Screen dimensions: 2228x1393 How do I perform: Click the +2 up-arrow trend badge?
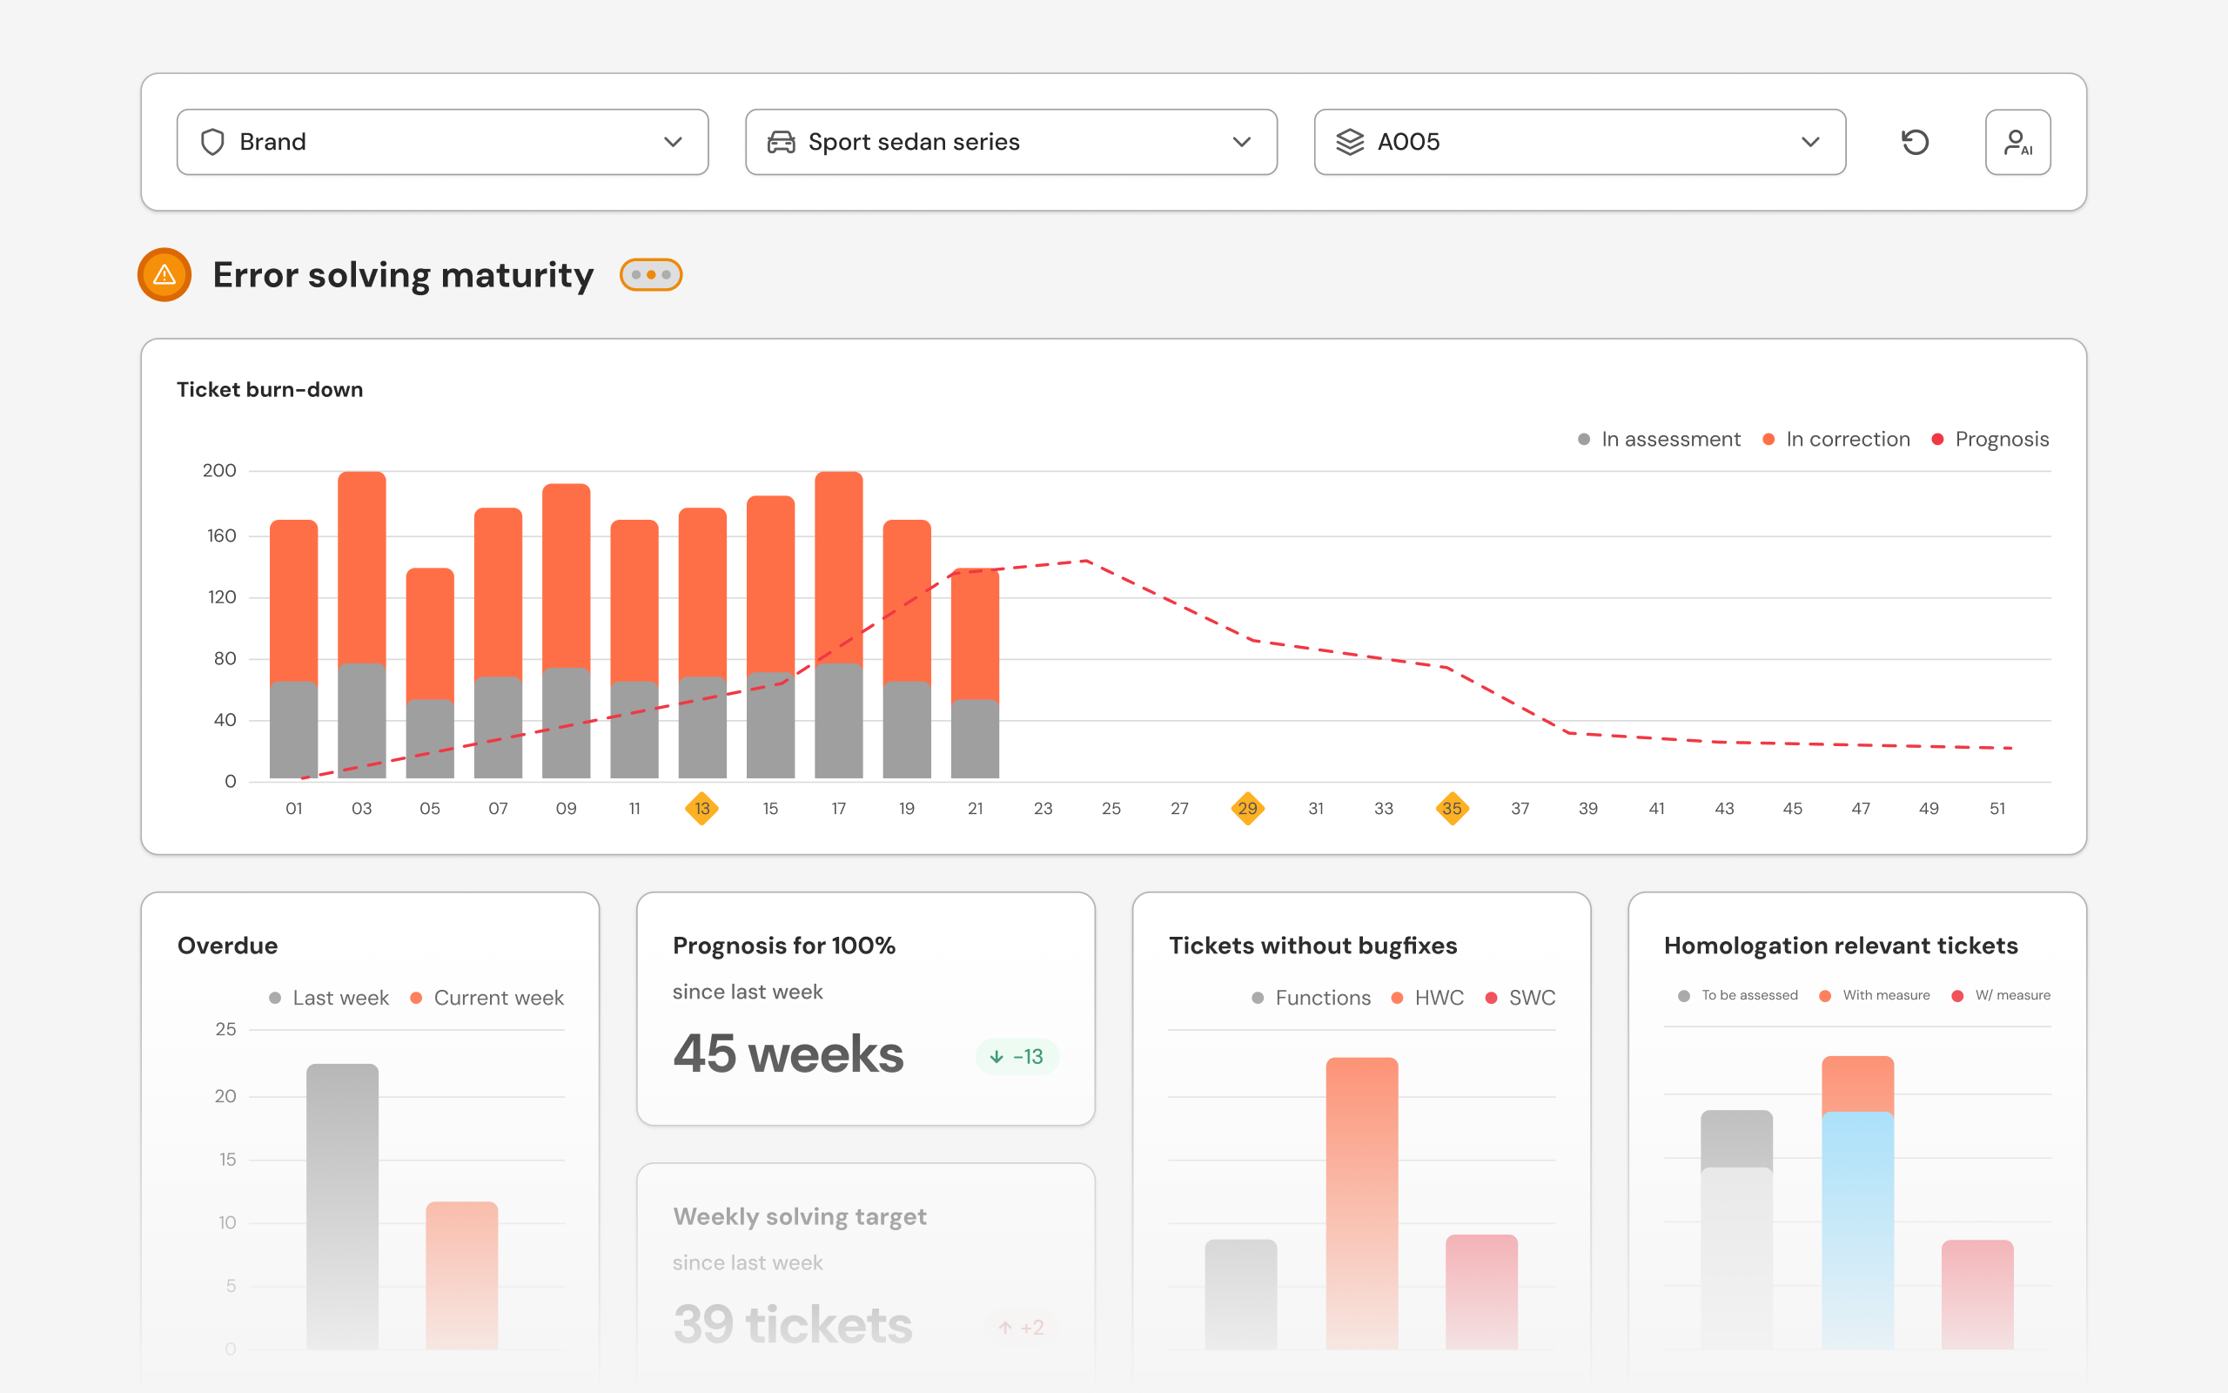tap(1021, 1328)
